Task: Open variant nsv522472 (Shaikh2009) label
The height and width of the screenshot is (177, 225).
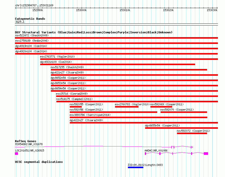Action: coord(32,35)
